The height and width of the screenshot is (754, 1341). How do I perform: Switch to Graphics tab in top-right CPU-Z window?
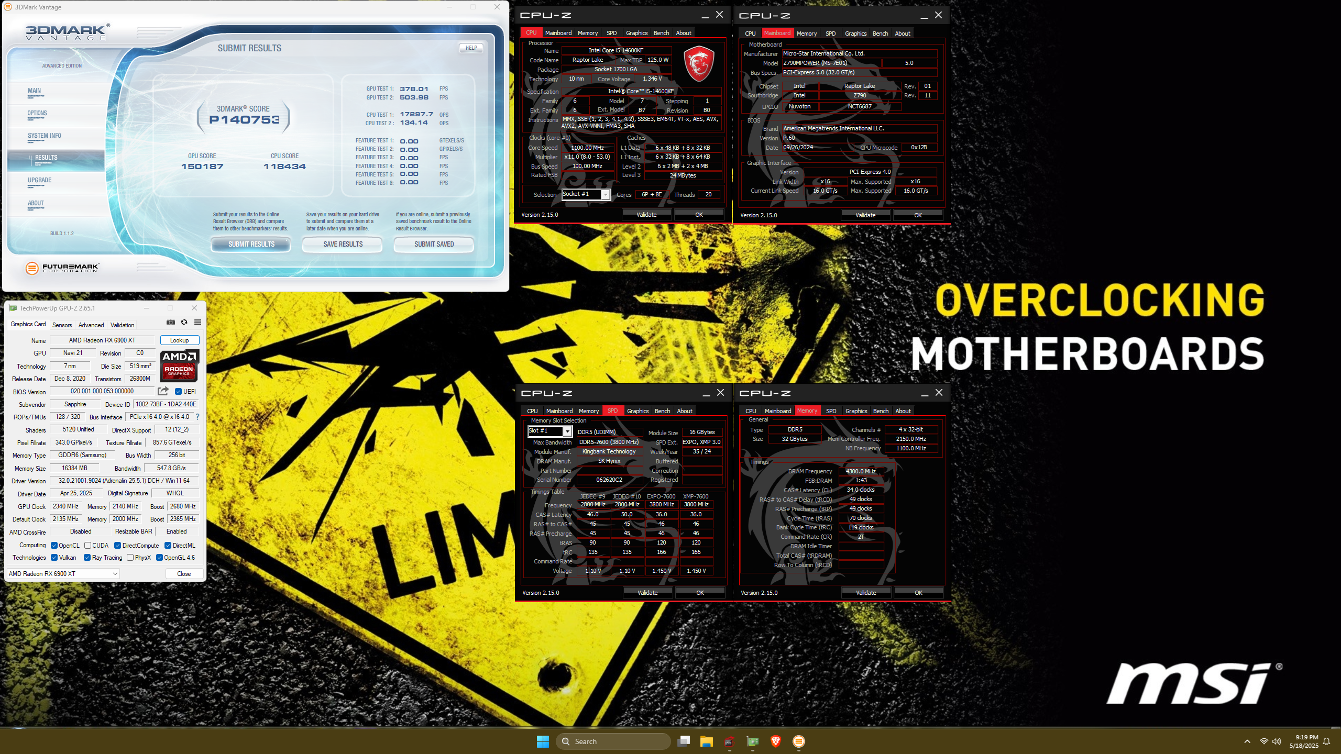click(855, 34)
